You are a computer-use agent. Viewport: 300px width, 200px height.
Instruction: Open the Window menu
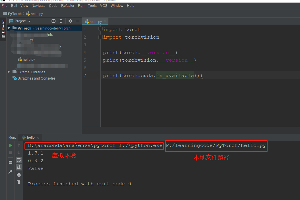coord(117,6)
